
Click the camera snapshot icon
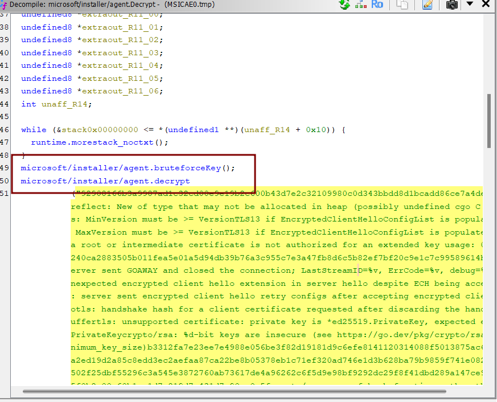point(451,5)
